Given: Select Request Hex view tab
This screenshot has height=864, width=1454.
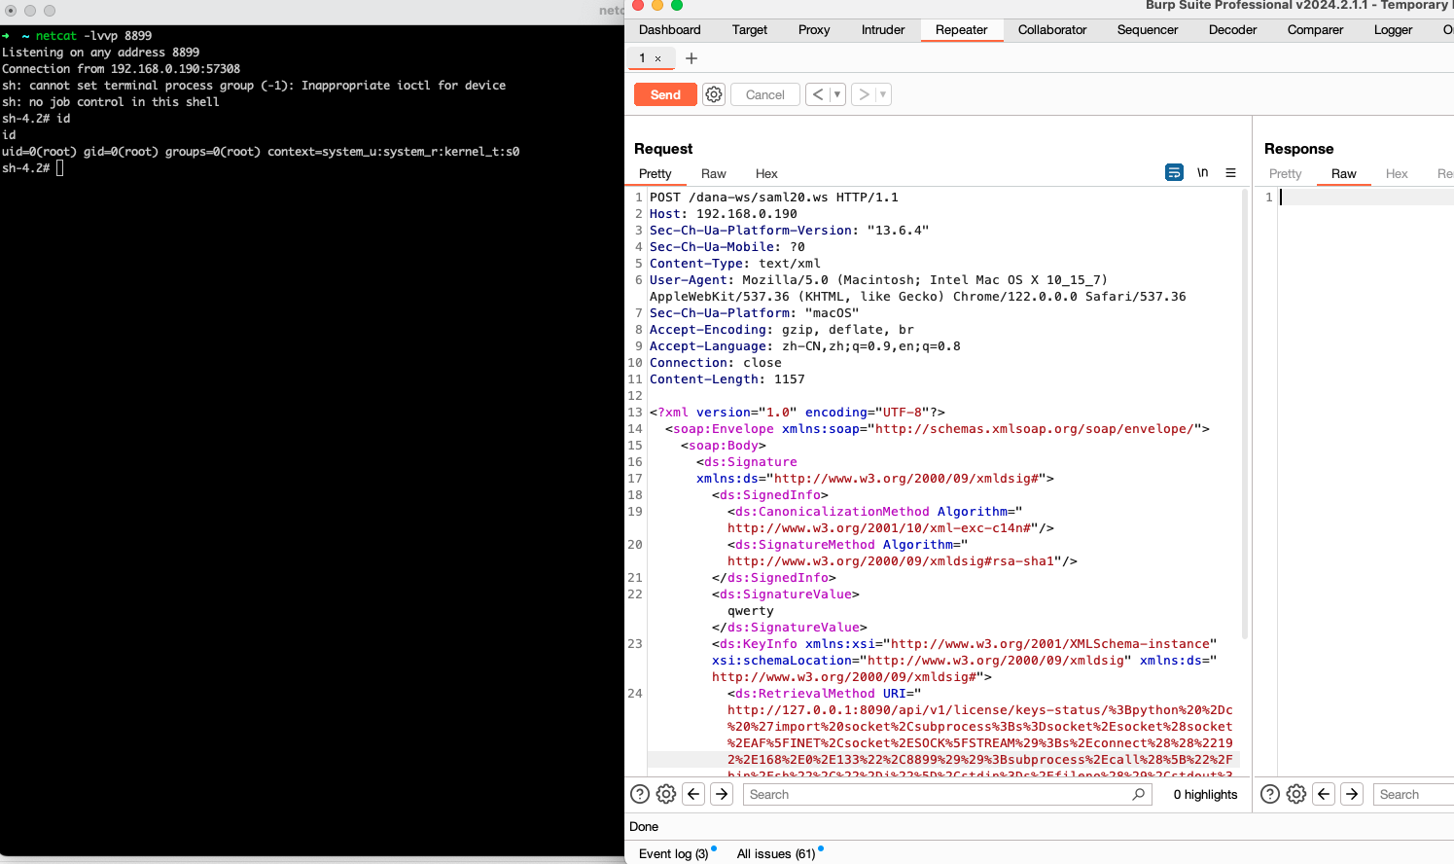Looking at the screenshot, I should (766, 173).
